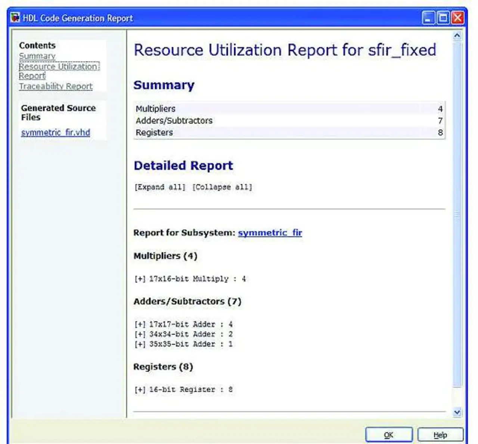Image resolution: width=478 pixels, height=444 pixels.
Task: Open the symmetric_fir.vhd source file
Action: 56,132
